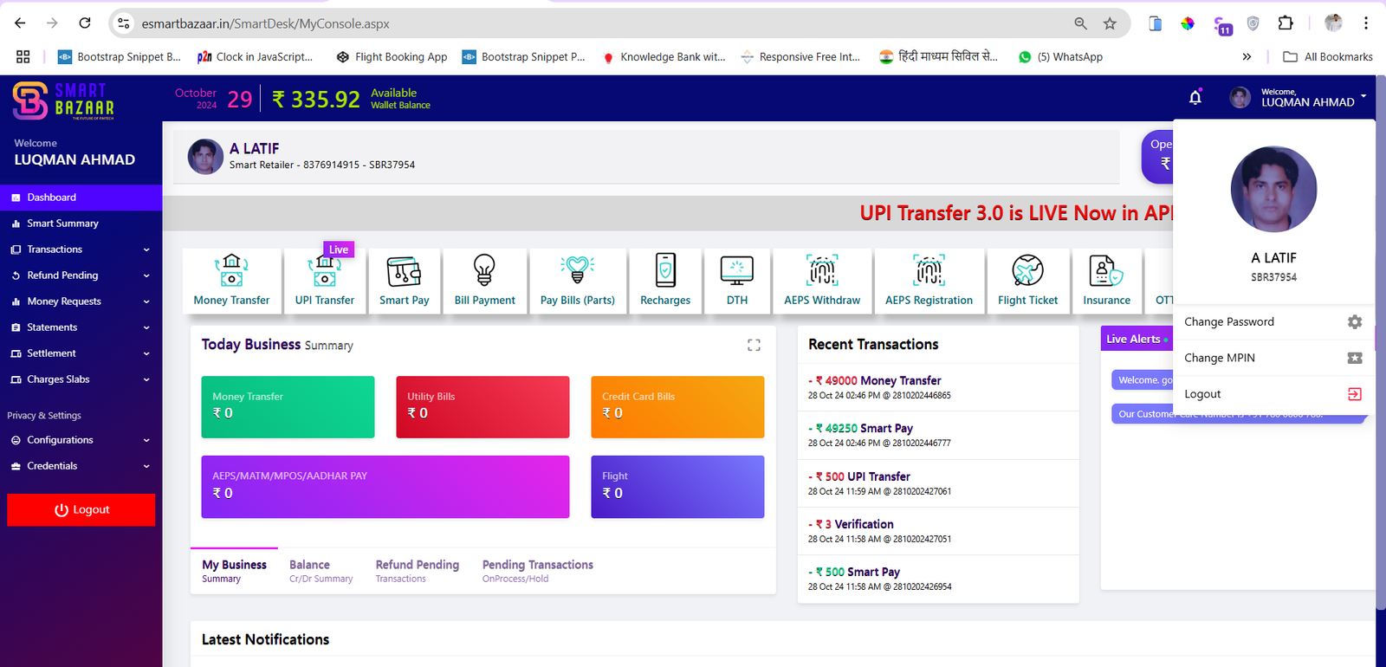Open the Money Transfer service icon
Viewport: 1386px width, 667px height.
231,271
